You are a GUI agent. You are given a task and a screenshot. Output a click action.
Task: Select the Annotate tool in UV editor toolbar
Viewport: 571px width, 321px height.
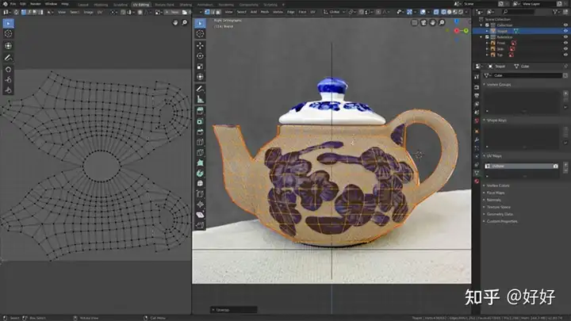coord(8,58)
